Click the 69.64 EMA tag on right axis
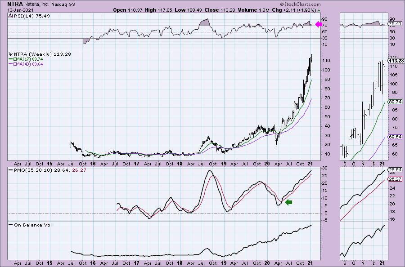405x267 pixels. click(395, 137)
